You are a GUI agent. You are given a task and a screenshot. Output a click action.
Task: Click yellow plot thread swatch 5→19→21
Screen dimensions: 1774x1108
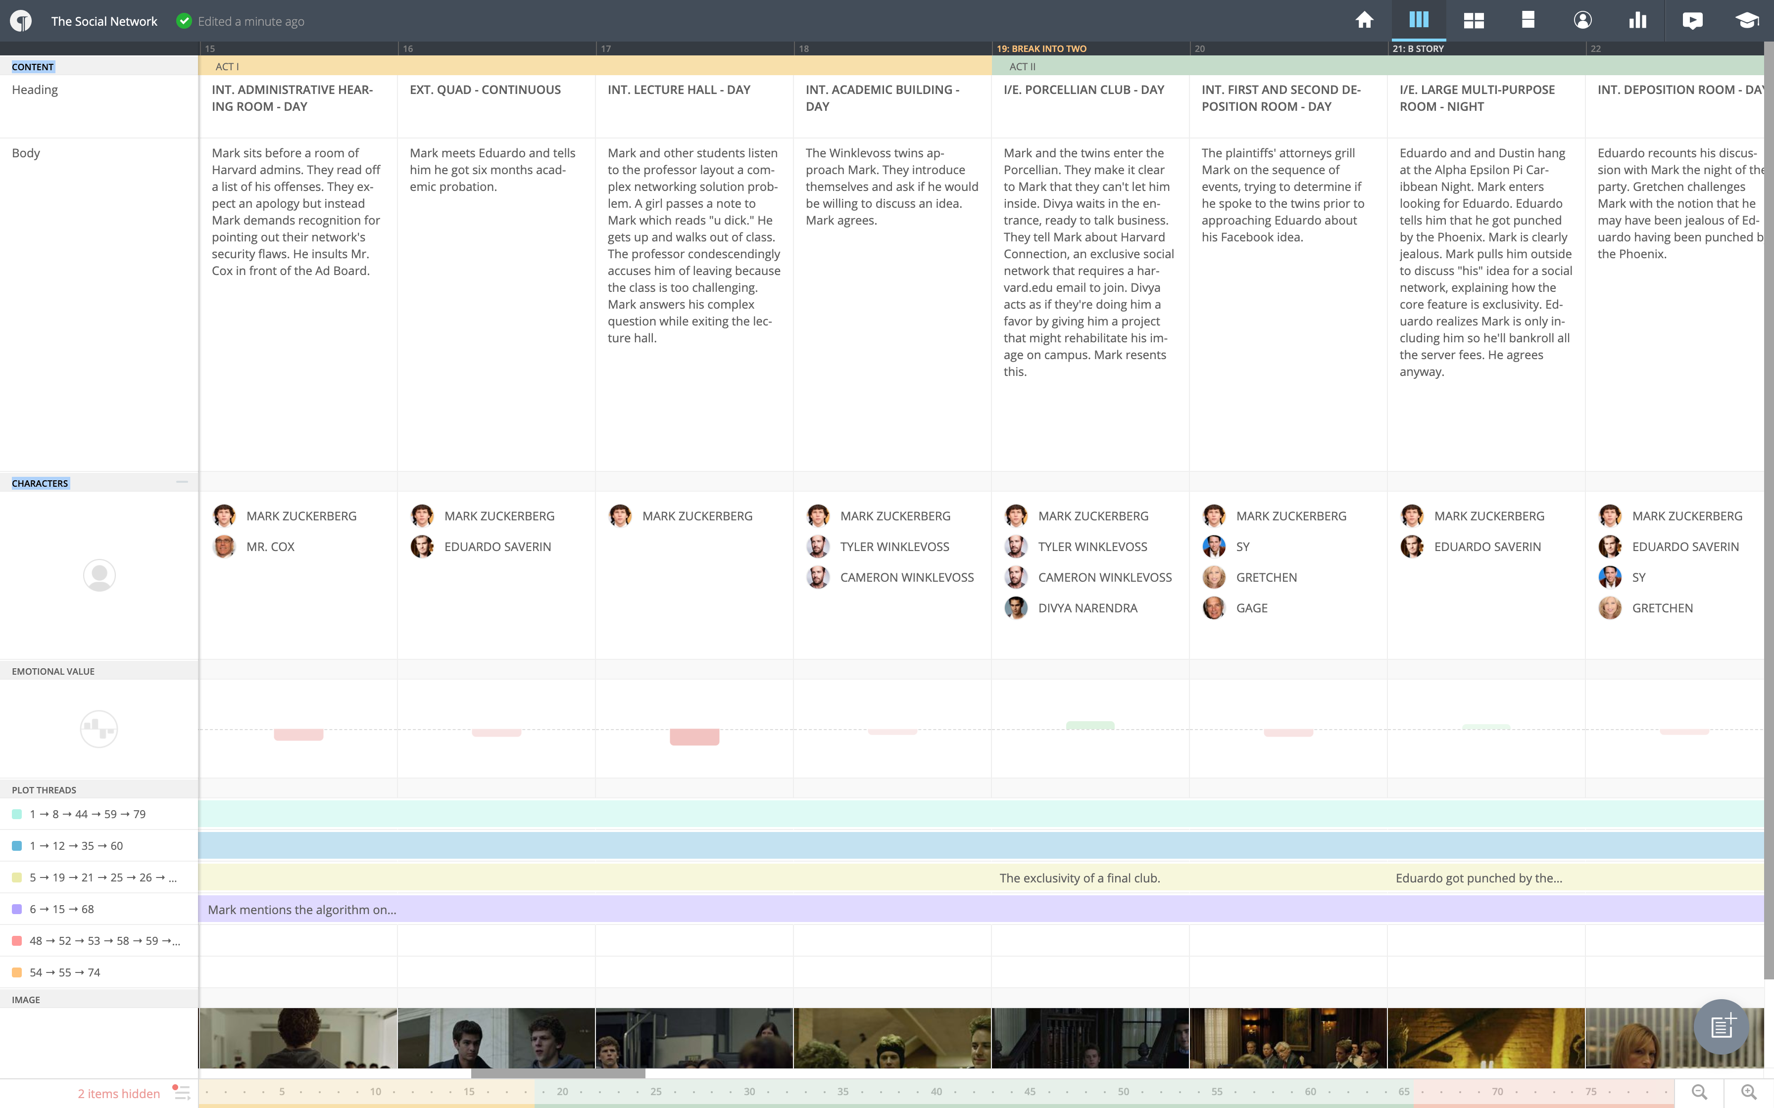(17, 877)
